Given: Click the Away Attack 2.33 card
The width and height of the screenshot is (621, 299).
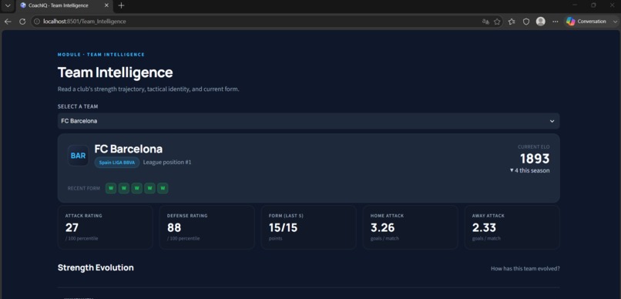Looking at the screenshot, I should tap(512, 227).
